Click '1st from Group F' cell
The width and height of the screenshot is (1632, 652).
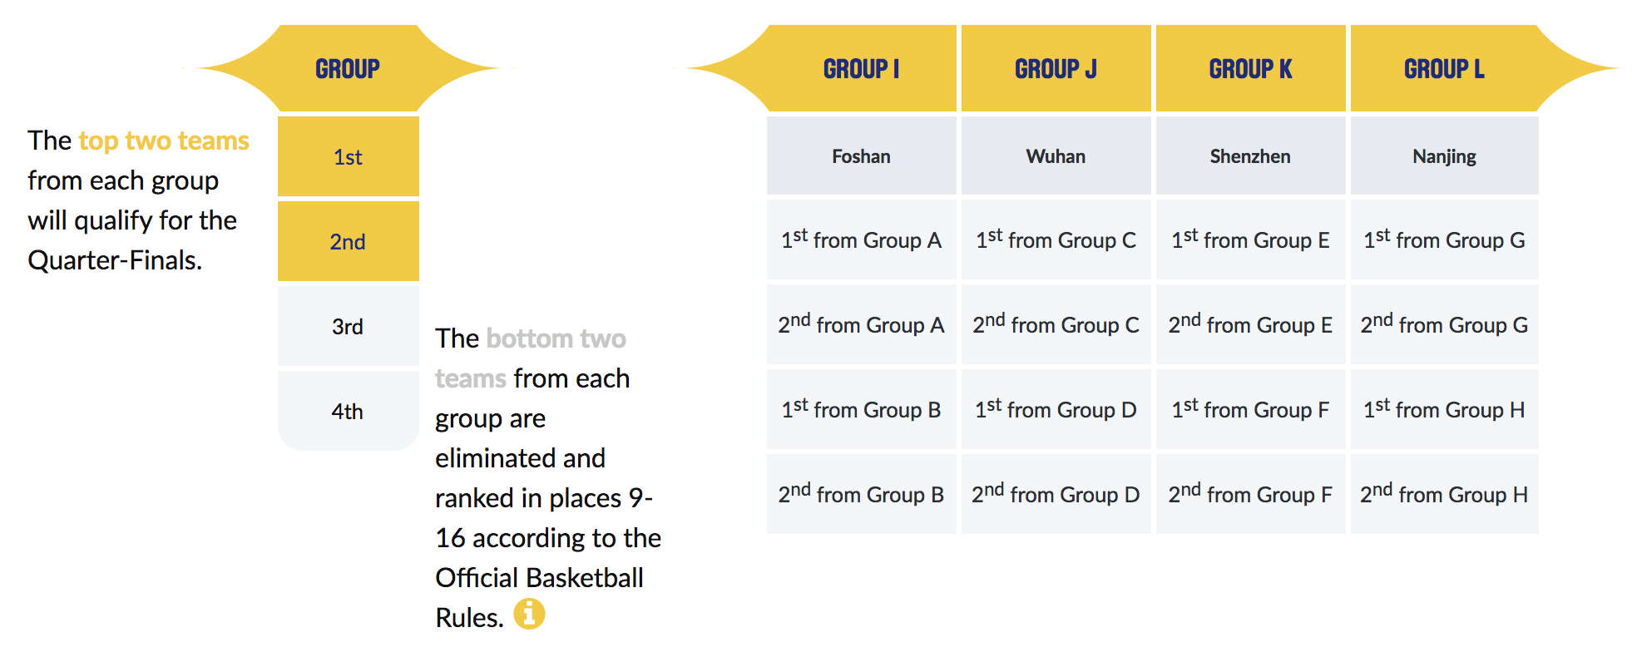pyautogui.click(x=1250, y=409)
